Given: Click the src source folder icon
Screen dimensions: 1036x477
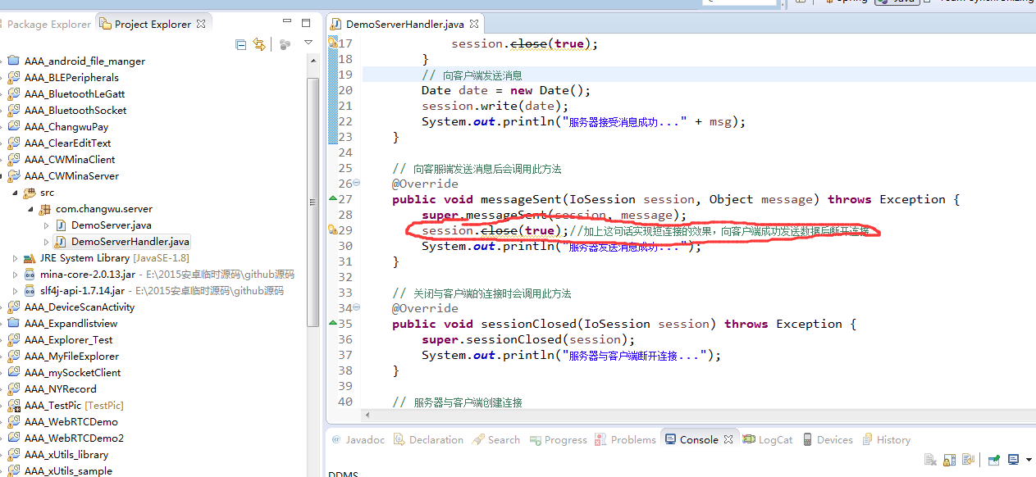Looking at the screenshot, I should coord(30,192).
